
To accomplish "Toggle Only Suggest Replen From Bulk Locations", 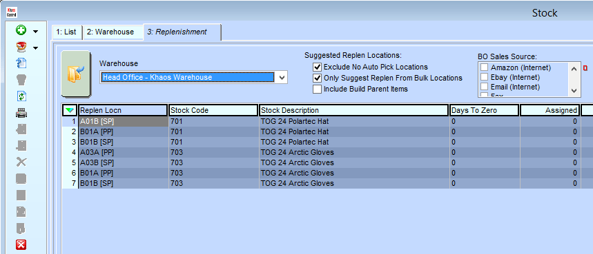I will pos(317,78).
